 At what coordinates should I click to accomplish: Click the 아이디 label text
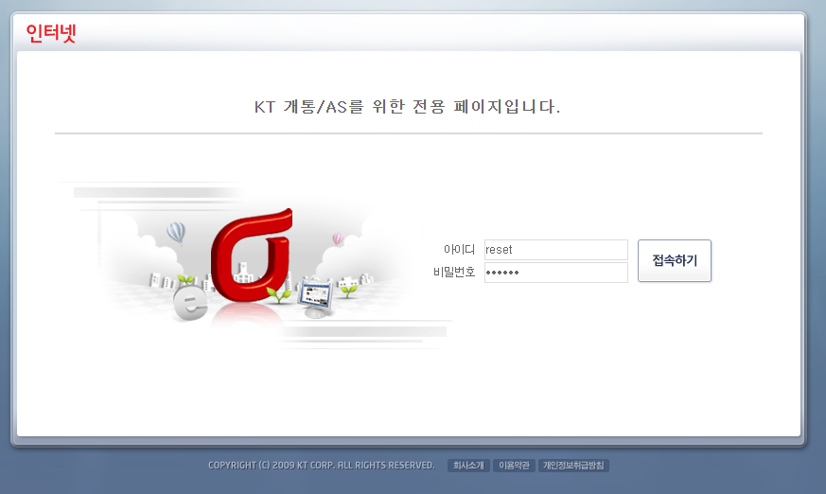(x=459, y=250)
